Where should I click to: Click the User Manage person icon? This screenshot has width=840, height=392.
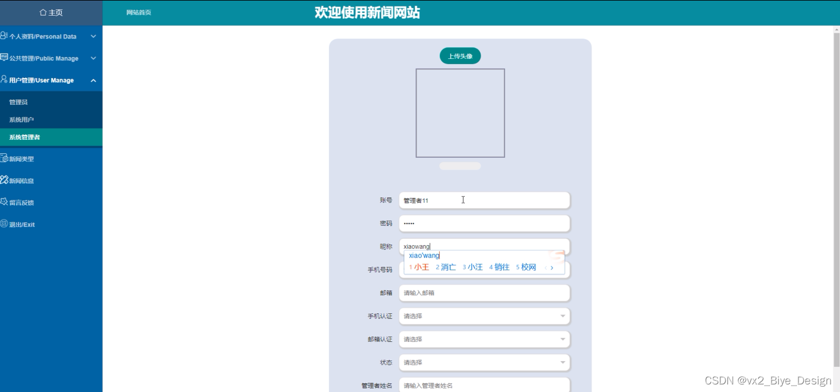point(4,80)
